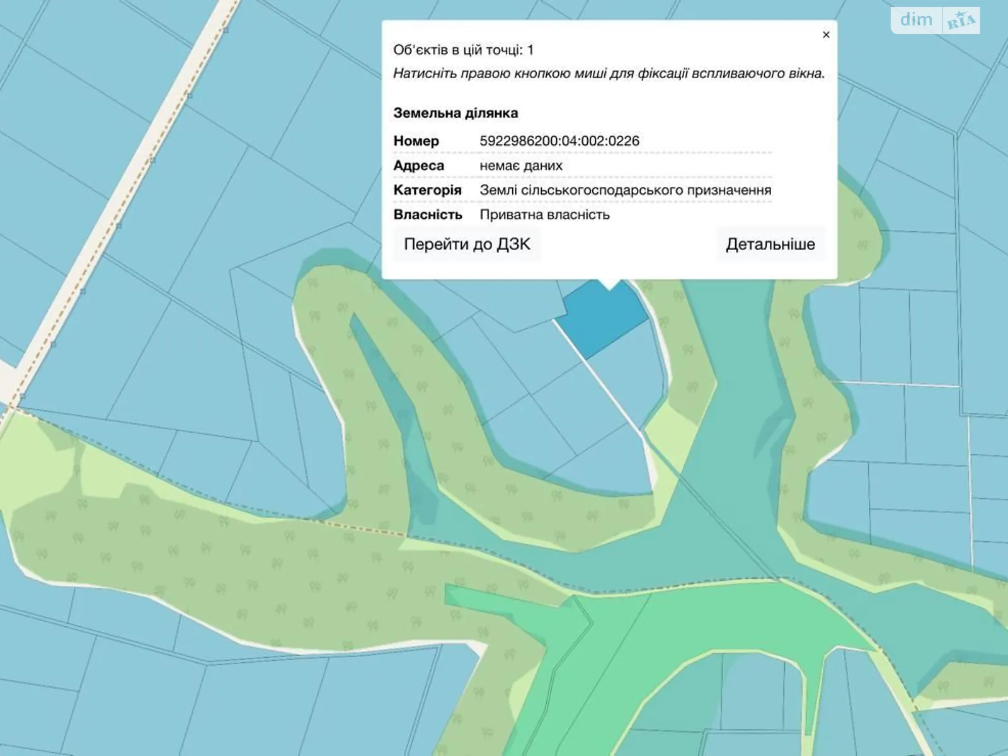1008x756 pixels.
Task: Click the RIA badge in the watermark
Action: point(961,22)
